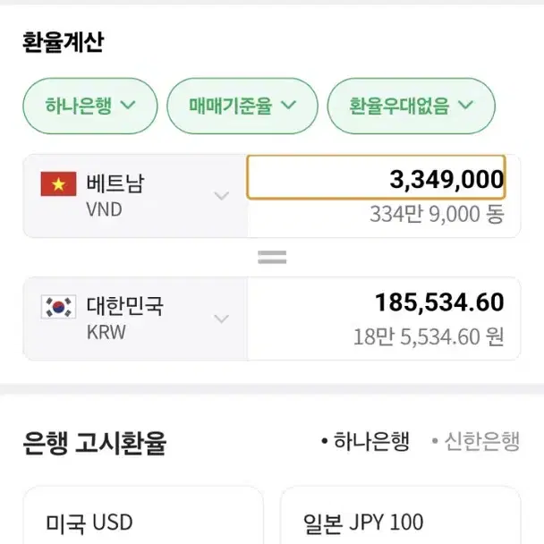This screenshot has height=544, width=544.
Task: Expand the 베트남 VND currency chevron
Action: point(221,196)
